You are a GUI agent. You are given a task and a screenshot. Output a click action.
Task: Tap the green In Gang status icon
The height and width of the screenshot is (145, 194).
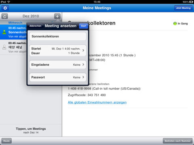(175, 24)
